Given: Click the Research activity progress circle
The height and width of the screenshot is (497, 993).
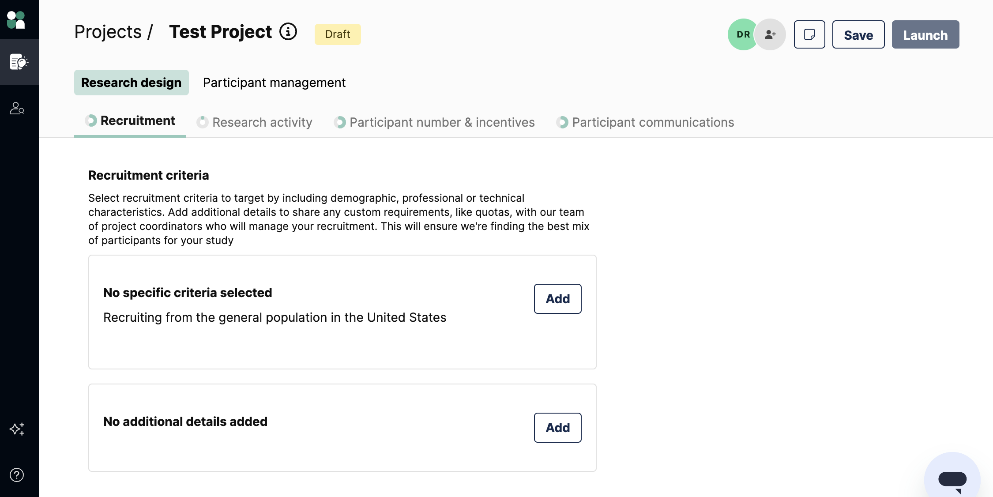Looking at the screenshot, I should (203, 122).
